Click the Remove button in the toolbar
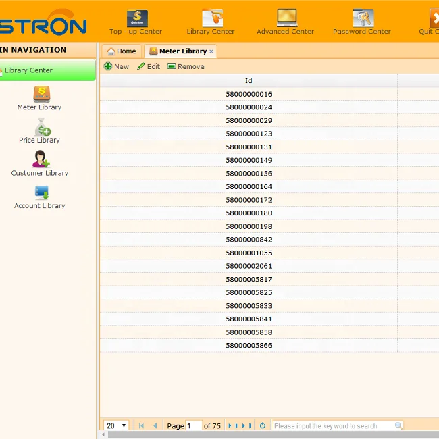 pos(186,66)
